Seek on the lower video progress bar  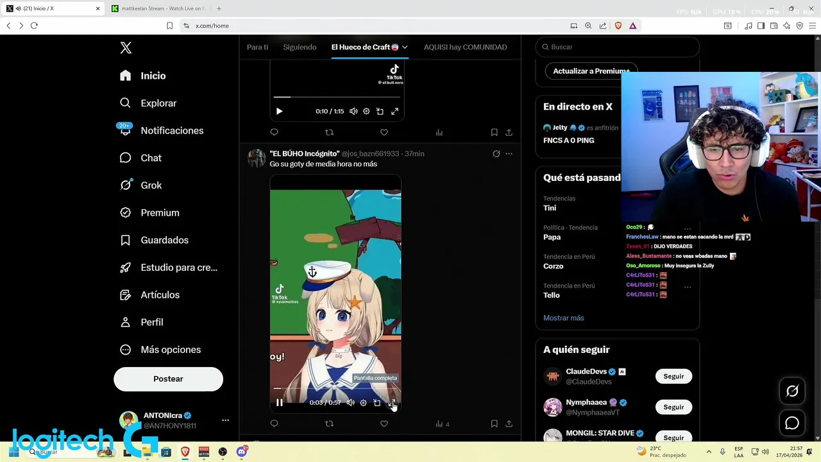point(335,388)
